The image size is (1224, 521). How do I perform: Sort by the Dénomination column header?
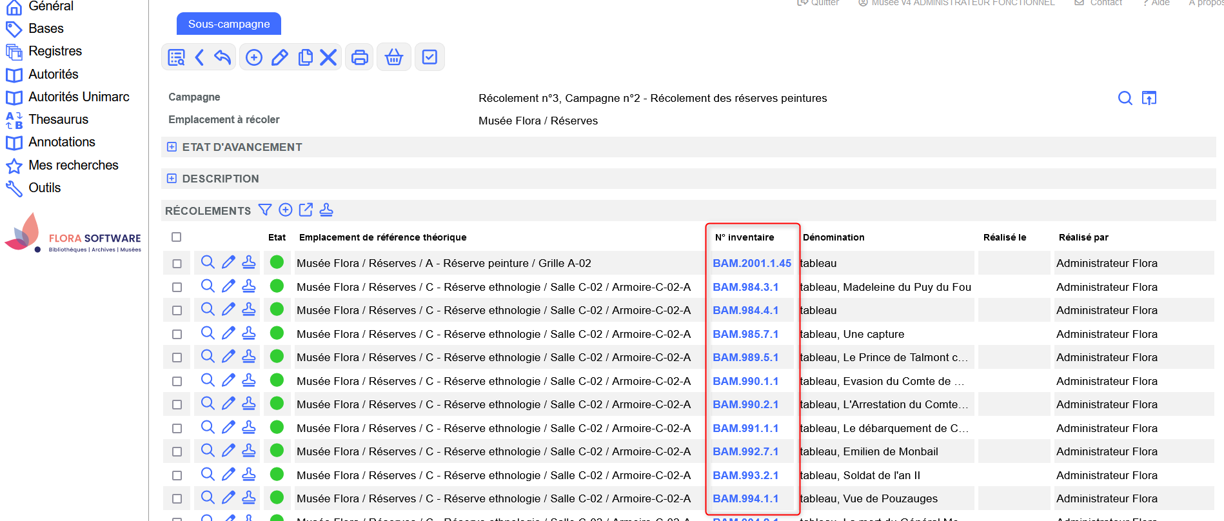coord(833,237)
